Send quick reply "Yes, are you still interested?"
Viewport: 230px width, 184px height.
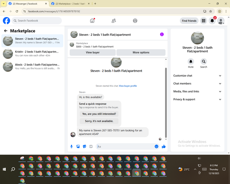pos(99,114)
